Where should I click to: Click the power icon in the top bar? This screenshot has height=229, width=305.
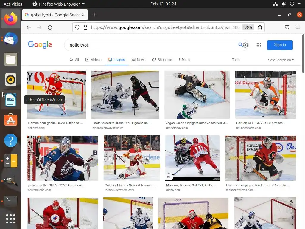[292, 4]
